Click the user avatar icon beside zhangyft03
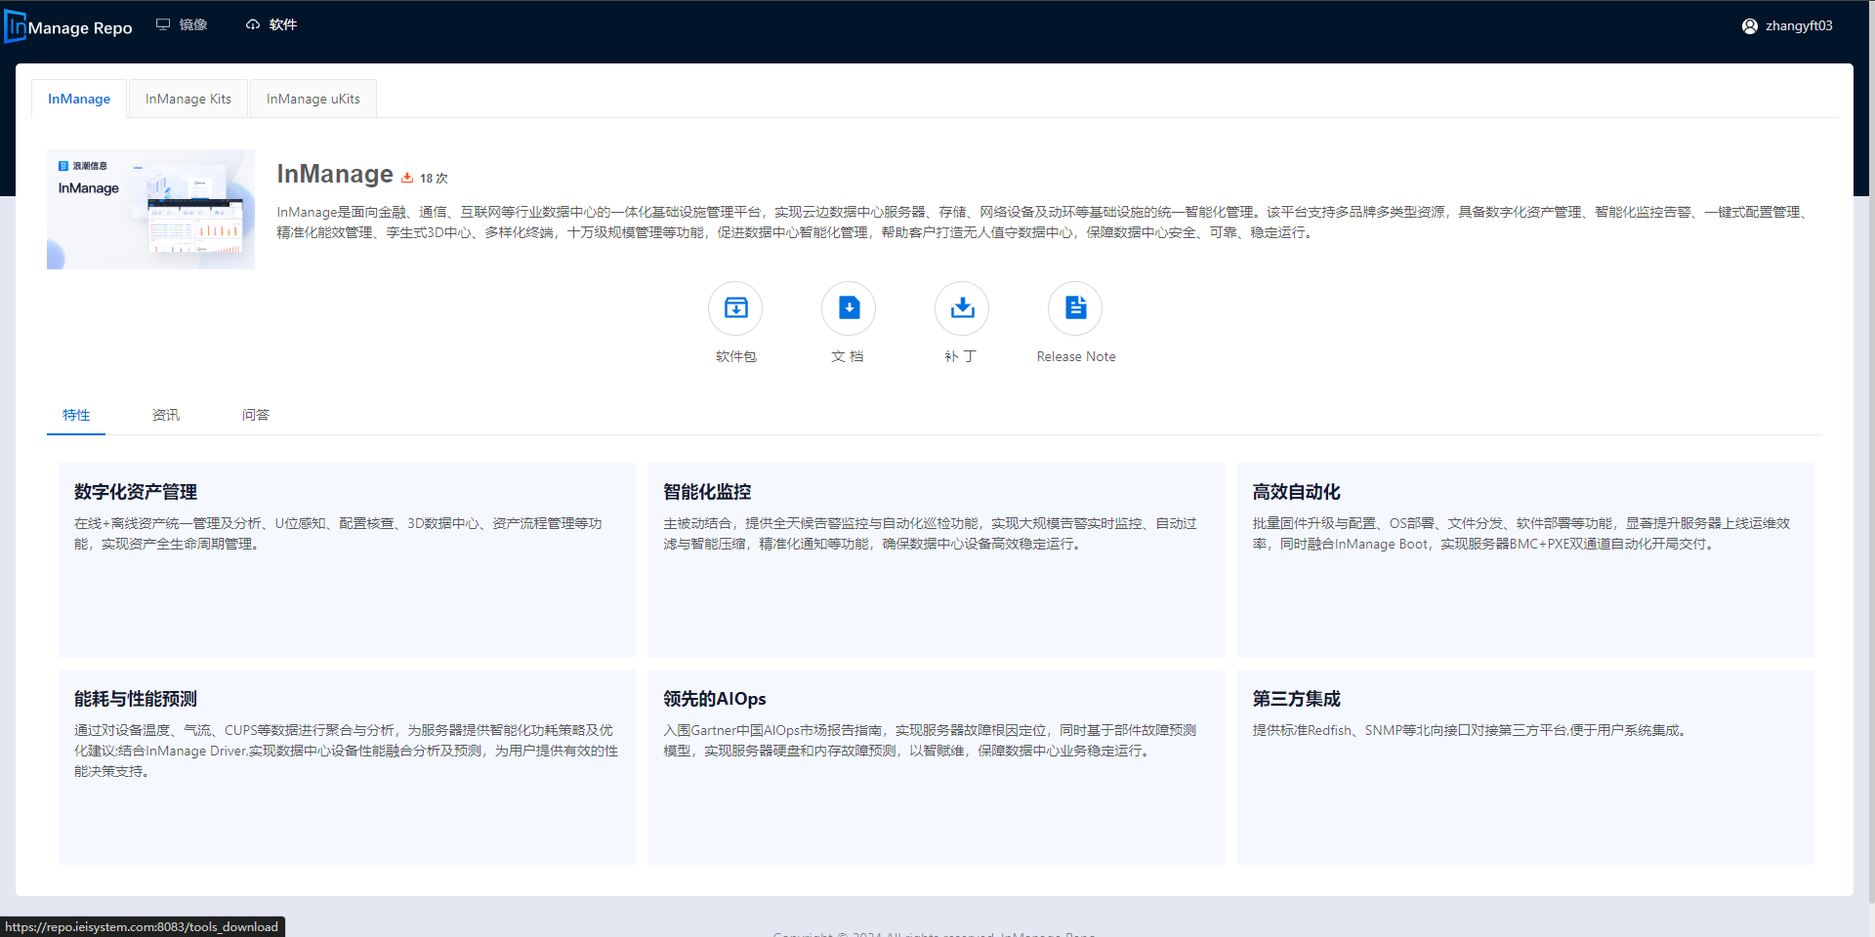Image resolution: width=1875 pixels, height=937 pixels. (1749, 26)
